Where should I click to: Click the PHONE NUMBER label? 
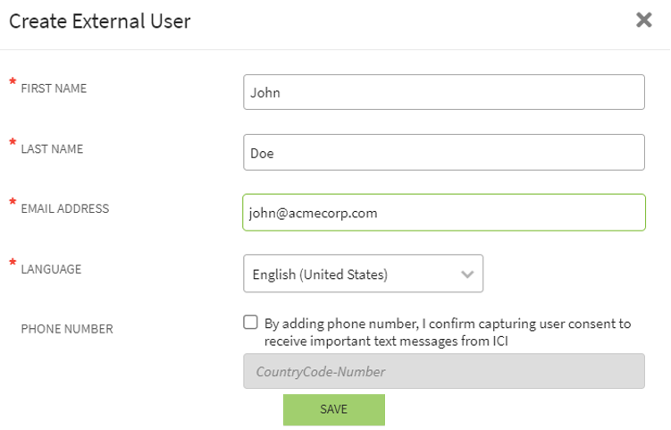click(67, 329)
